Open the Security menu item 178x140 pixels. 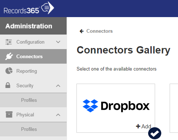pos(33,85)
